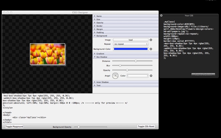The height and width of the screenshot is (138, 221).
Task: Click the Blur slider handle
Action: coord(120,65)
